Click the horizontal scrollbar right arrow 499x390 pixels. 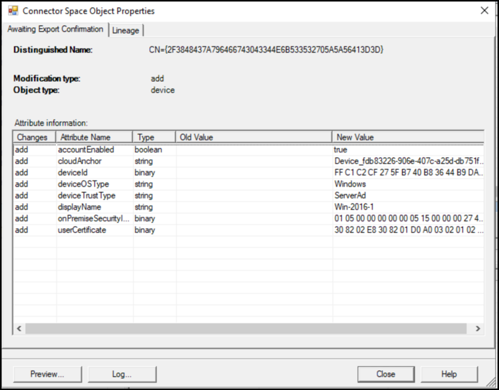(478, 329)
